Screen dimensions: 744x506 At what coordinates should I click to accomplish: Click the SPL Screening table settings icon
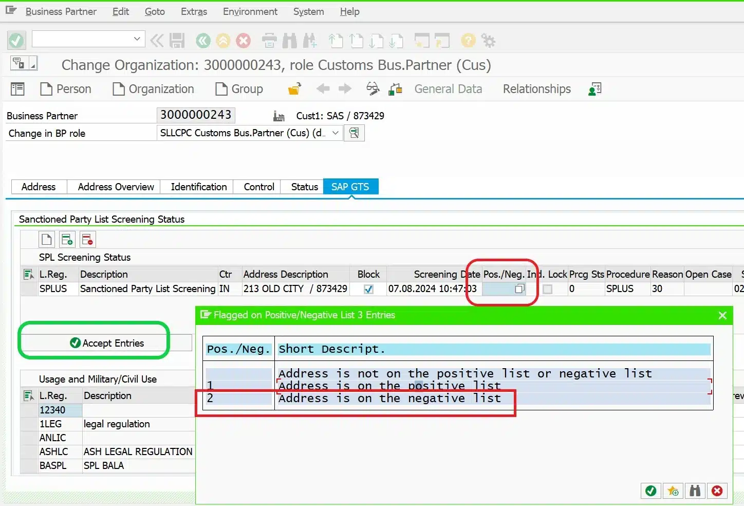click(x=29, y=275)
